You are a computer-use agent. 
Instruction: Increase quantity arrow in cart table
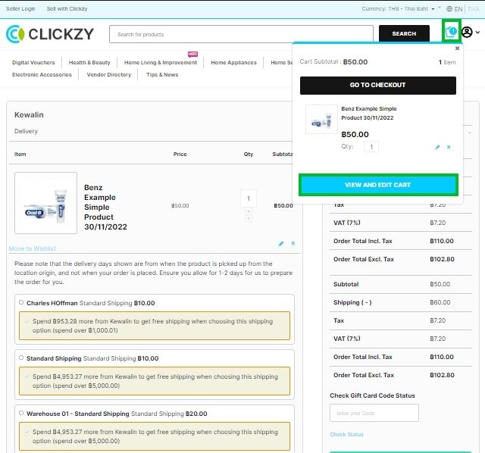[248, 211]
